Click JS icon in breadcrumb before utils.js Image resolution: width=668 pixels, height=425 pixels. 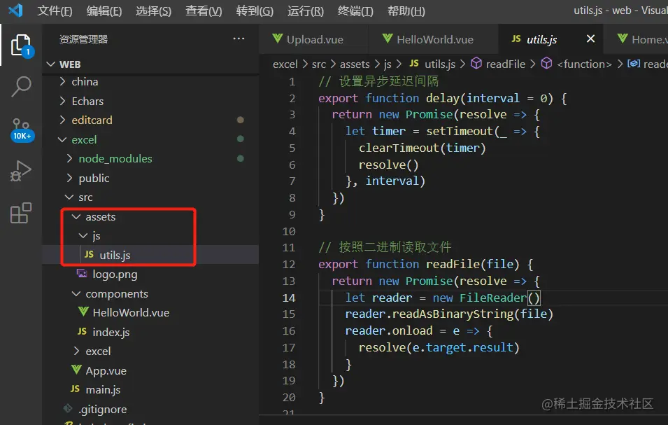click(414, 63)
